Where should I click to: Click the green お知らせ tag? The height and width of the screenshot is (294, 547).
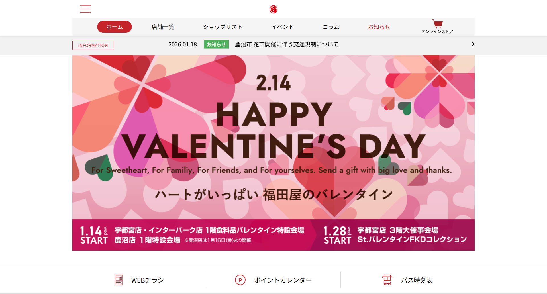click(x=216, y=44)
